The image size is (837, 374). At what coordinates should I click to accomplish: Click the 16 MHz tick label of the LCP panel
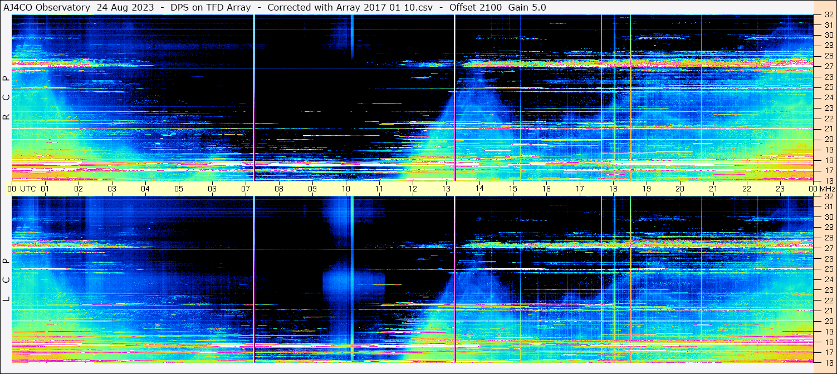829,362
